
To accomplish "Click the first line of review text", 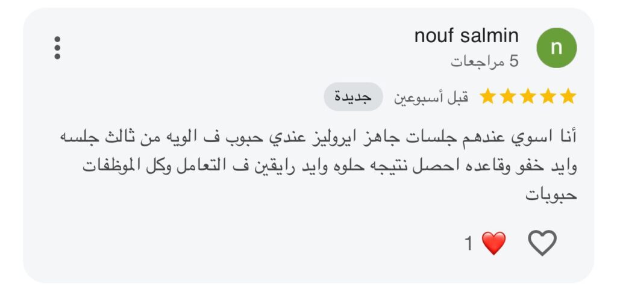I will click(318, 137).
